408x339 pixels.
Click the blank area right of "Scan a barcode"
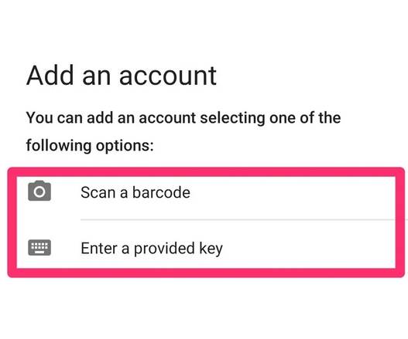click(x=293, y=192)
